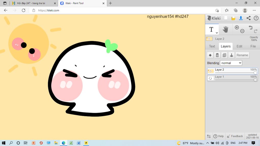Open the Feedback link
This screenshot has height=146, width=260.
[x=235, y=136]
